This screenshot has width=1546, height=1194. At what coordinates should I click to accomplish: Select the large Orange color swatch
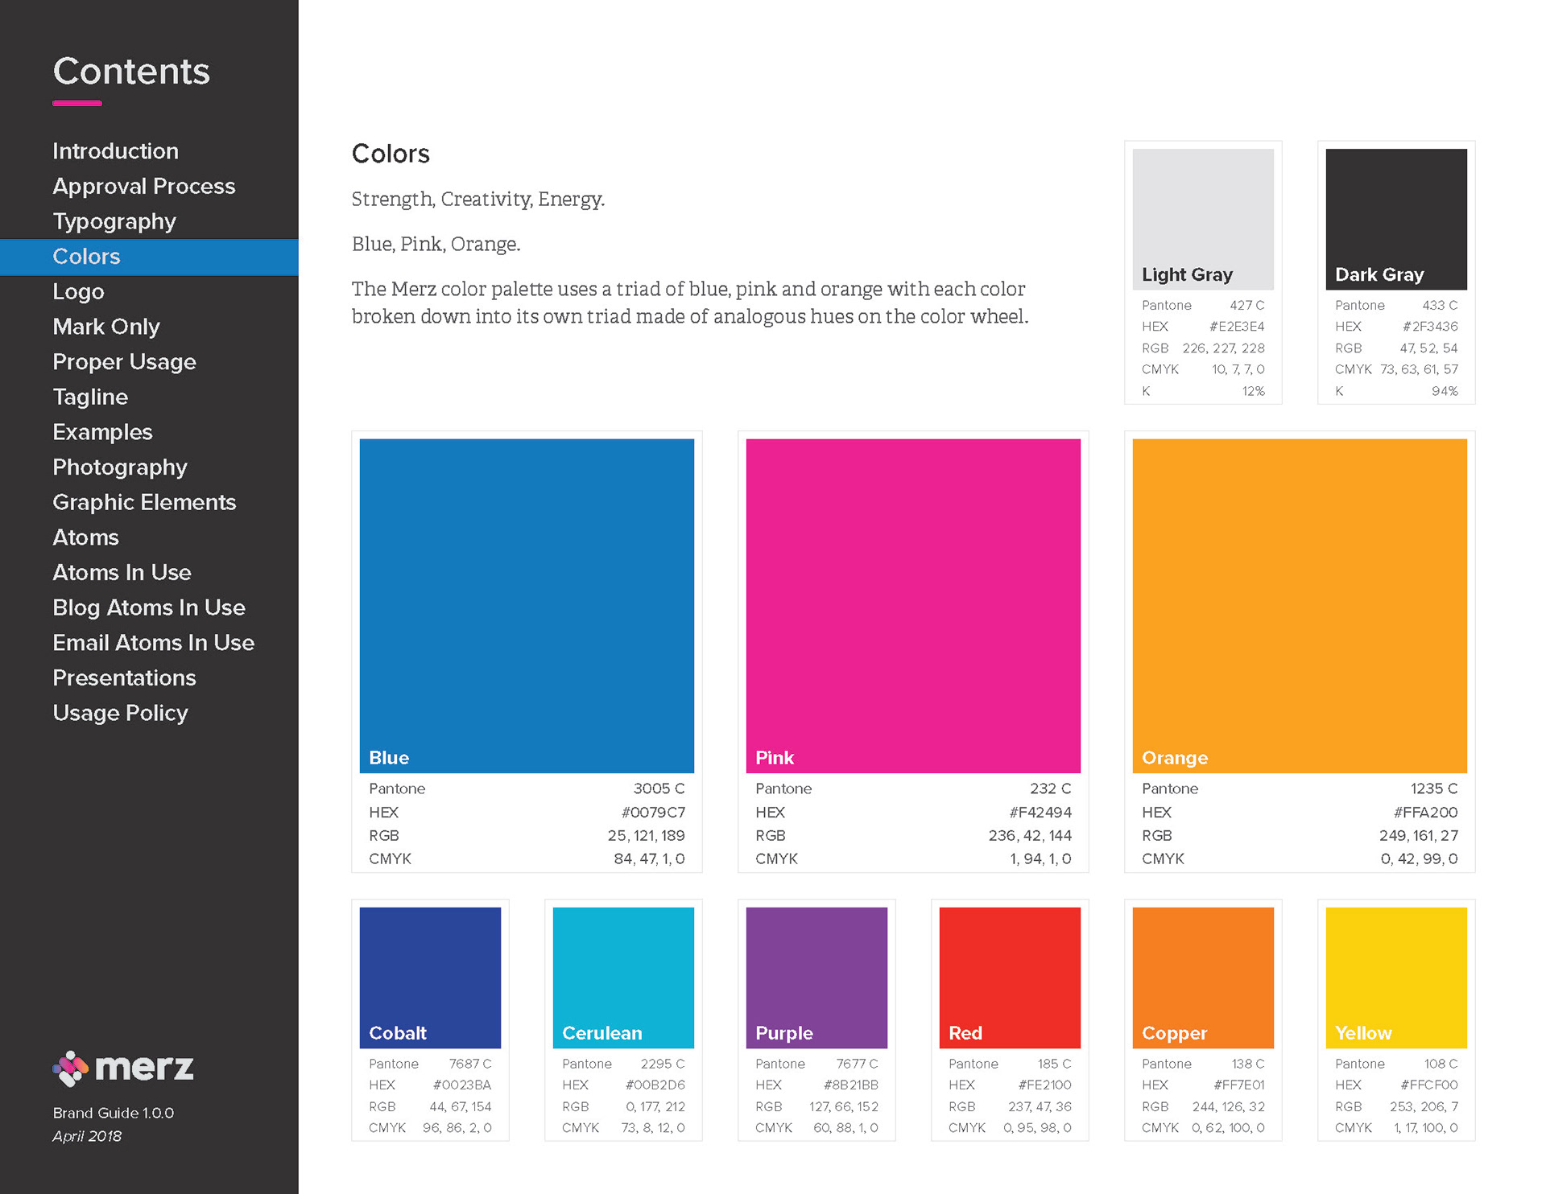point(1299,605)
